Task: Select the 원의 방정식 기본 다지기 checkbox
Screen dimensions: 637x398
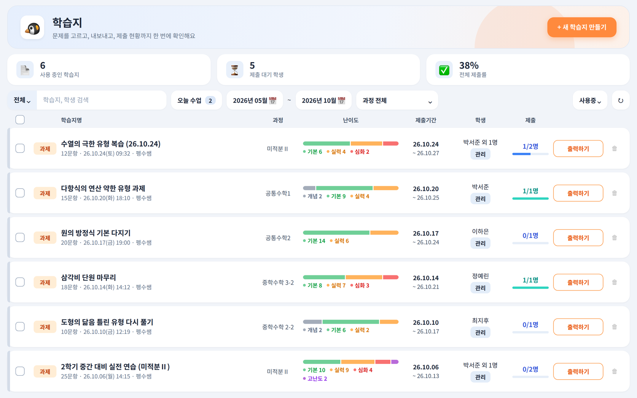Action: tap(20, 238)
